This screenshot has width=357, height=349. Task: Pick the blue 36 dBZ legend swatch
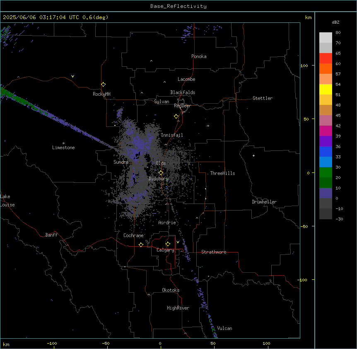326,151
